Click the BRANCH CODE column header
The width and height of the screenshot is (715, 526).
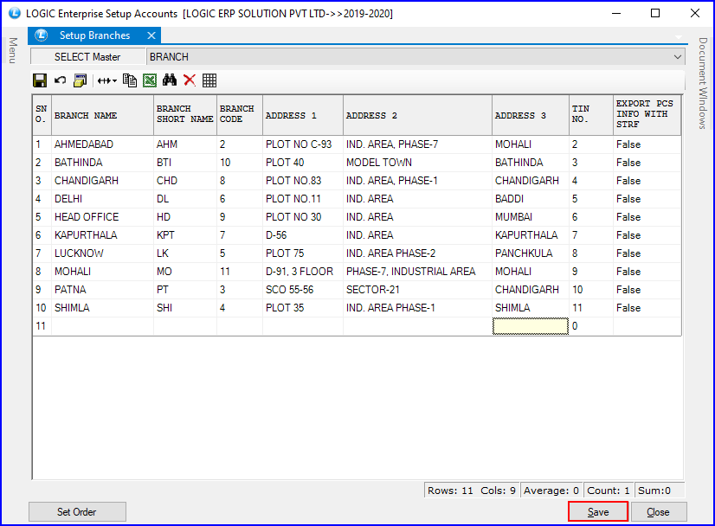(x=240, y=115)
